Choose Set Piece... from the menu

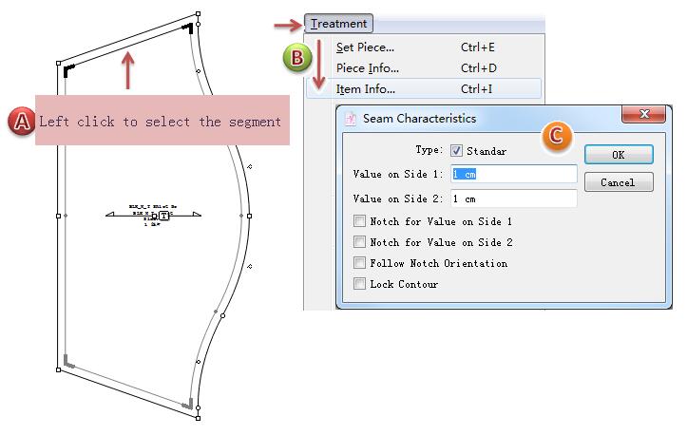[365, 47]
